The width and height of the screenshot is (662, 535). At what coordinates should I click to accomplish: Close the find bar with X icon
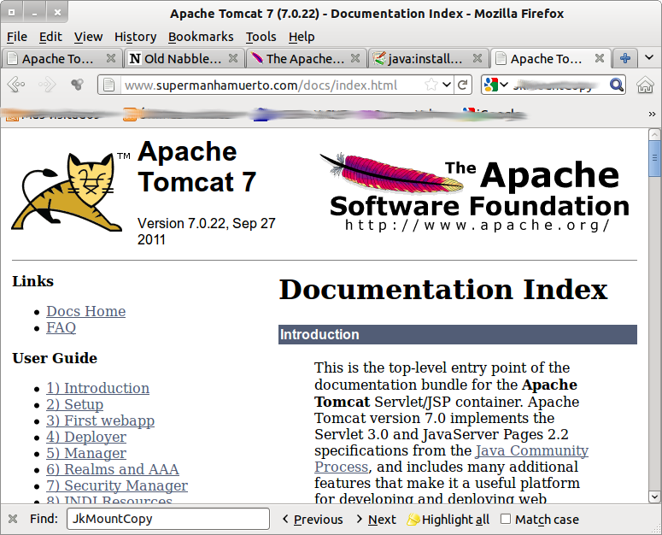tap(13, 519)
